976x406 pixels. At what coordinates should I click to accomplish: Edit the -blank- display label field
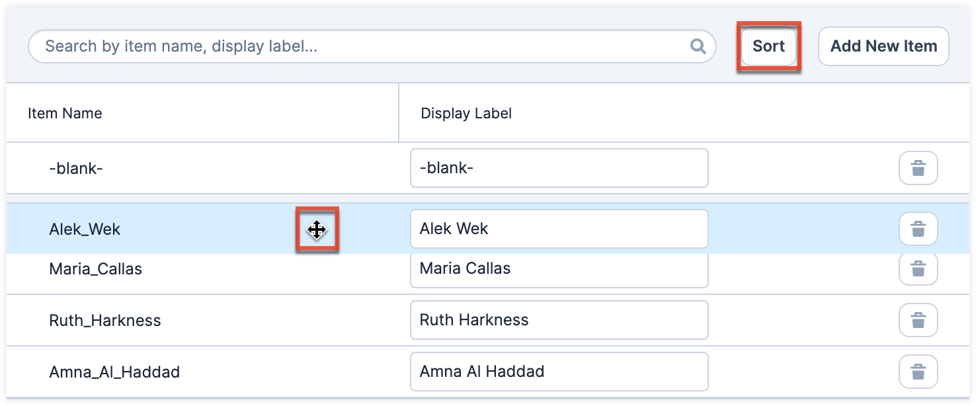coord(558,168)
